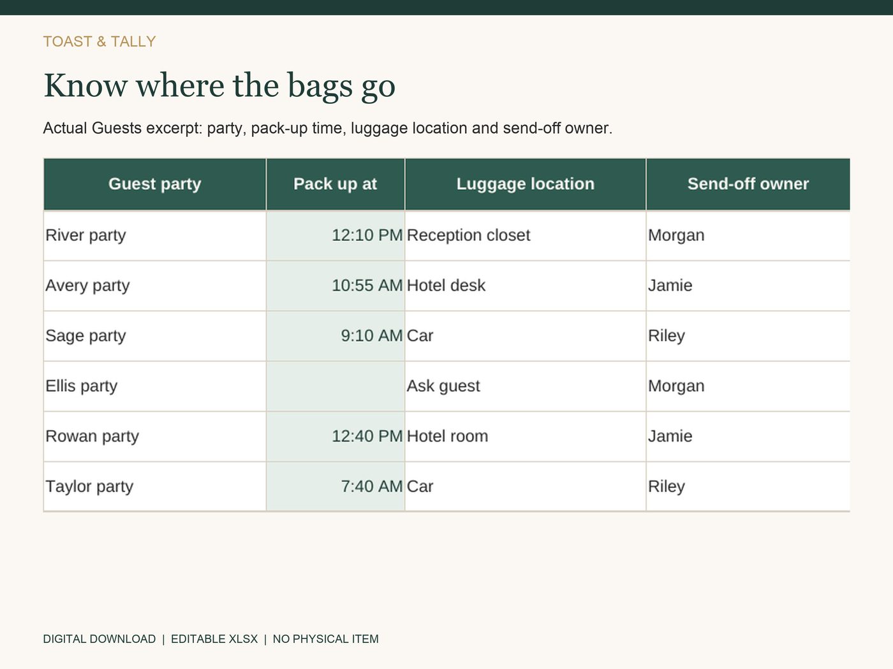This screenshot has width=893, height=669.
Task: Click 'Riley' in the Taylor party row
Action: (748, 487)
